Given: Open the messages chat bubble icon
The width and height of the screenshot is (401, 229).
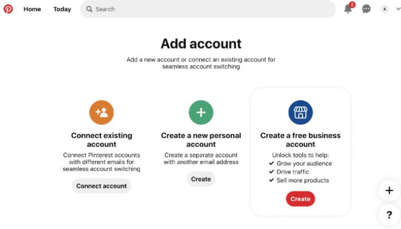Looking at the screenshot, I should (366, 9).
